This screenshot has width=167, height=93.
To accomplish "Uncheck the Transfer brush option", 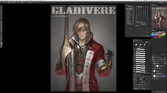I will click(126, 16).
